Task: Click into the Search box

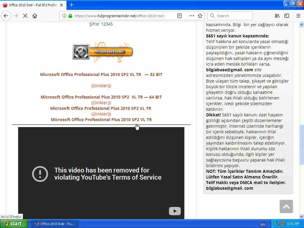Action: pos(230,16)
